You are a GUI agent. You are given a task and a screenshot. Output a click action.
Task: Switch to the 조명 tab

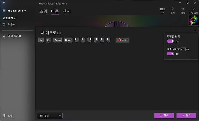click(x=43, y=11)
